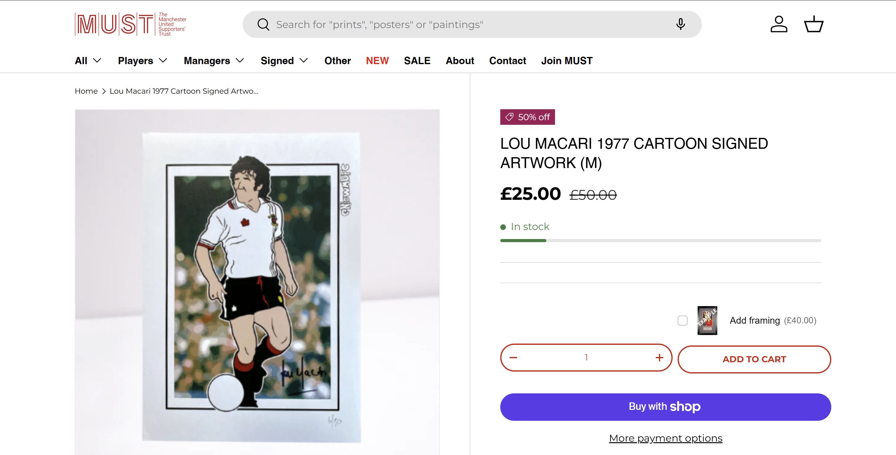Increase quantity with plus button
Screen dimensions: 896x455
tap(659, 358)
